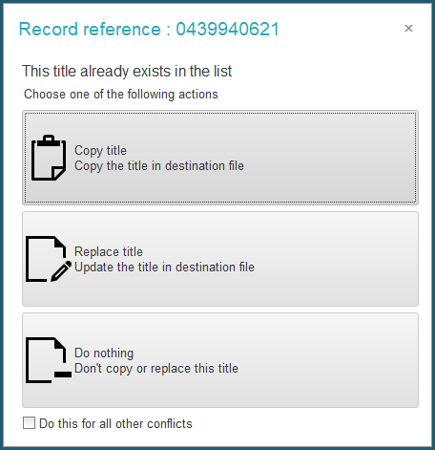Click the Copy the title in destination file text

pos(159,166)
